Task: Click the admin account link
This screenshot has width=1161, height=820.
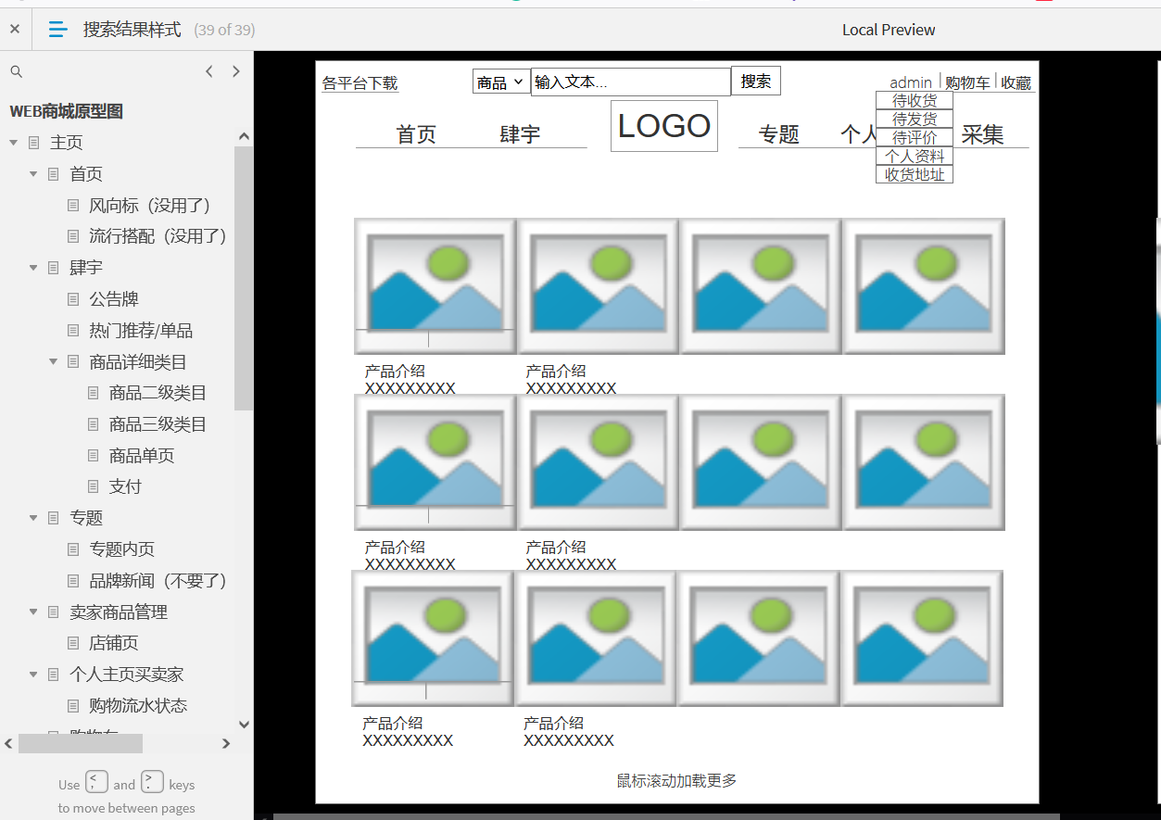Action: [x=911, y=82]
